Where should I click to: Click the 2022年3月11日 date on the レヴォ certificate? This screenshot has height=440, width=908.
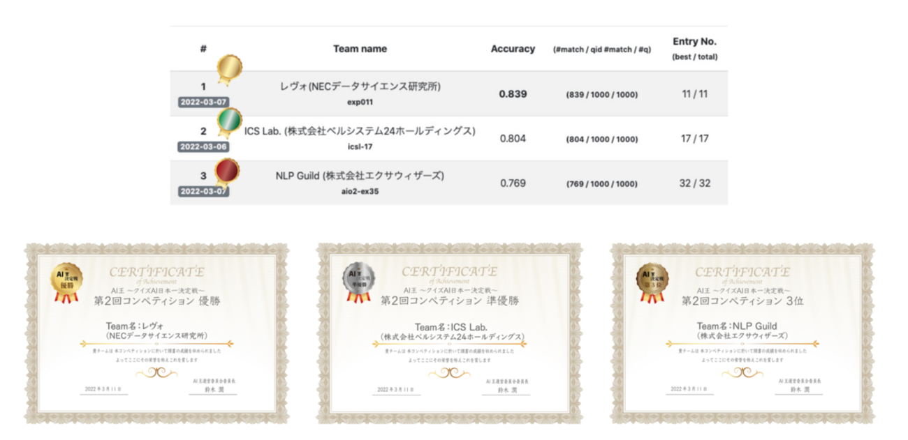(102, 388)
